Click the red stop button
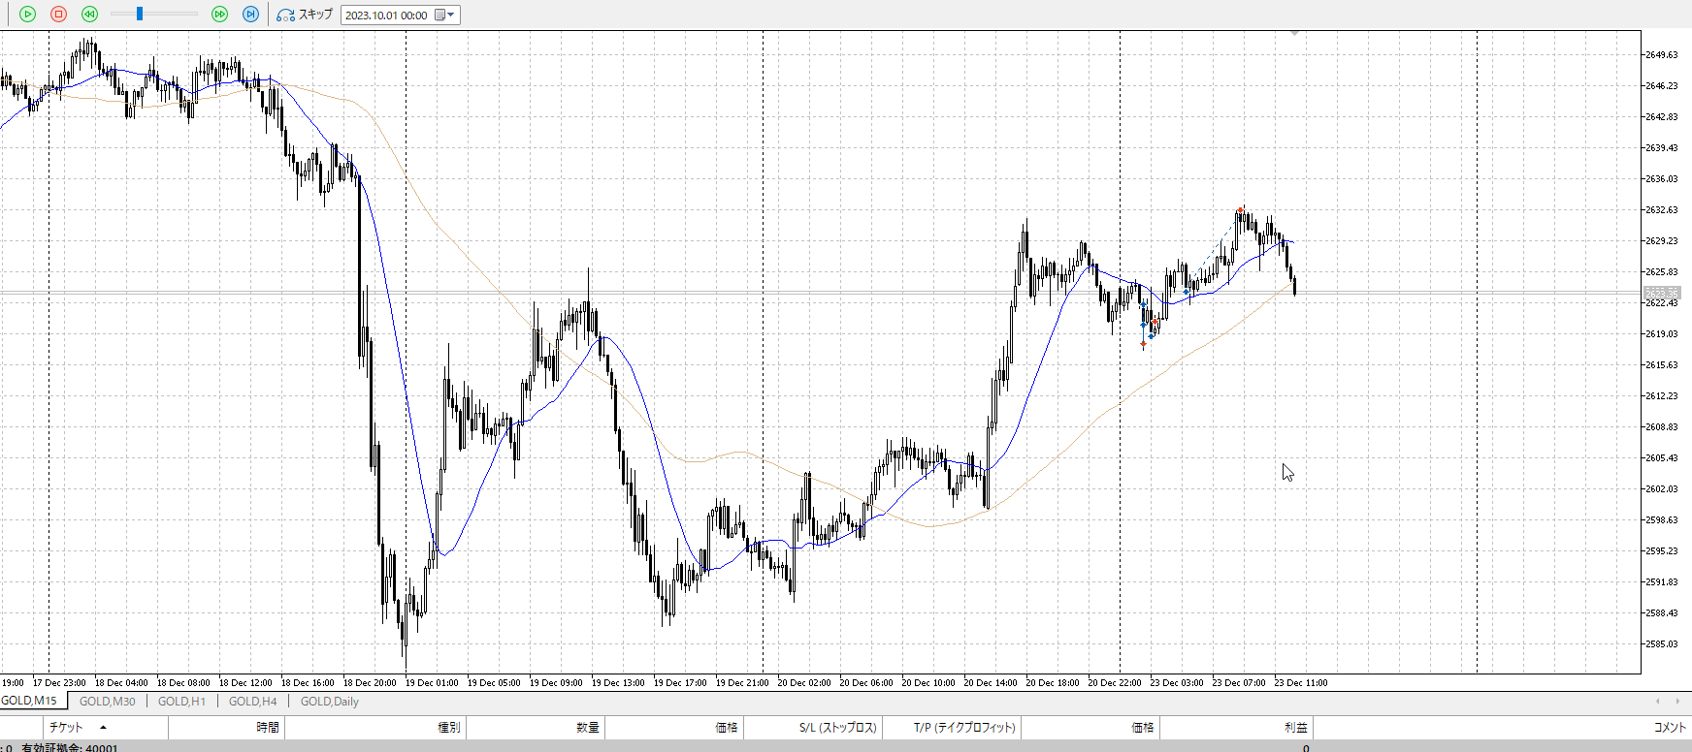Screen dimensions: 1692x752 point(58,15)
